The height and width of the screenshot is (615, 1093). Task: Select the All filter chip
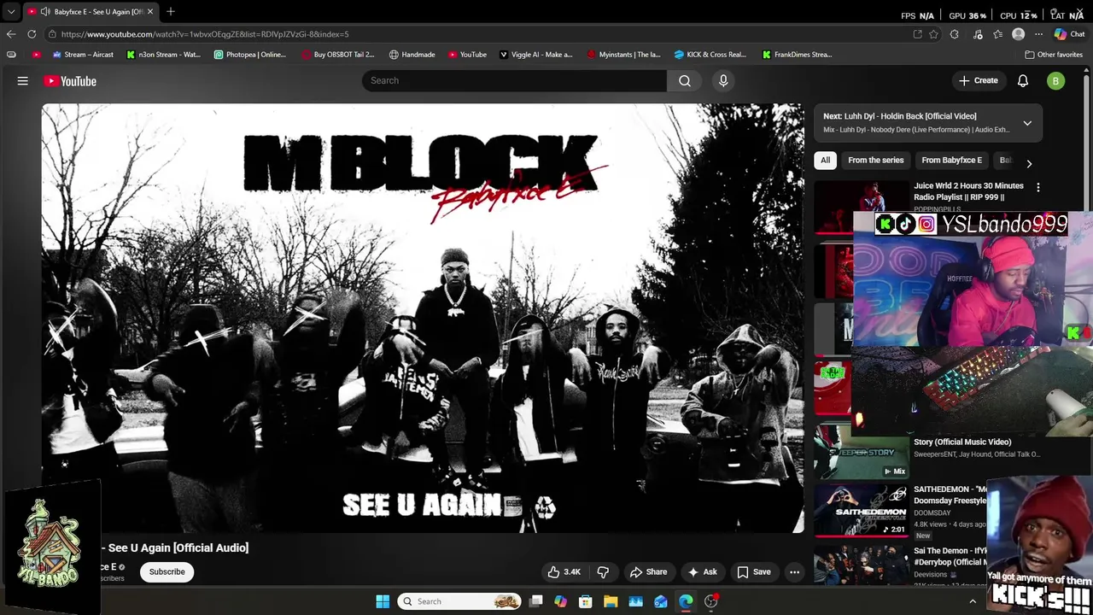pos(825,160)
